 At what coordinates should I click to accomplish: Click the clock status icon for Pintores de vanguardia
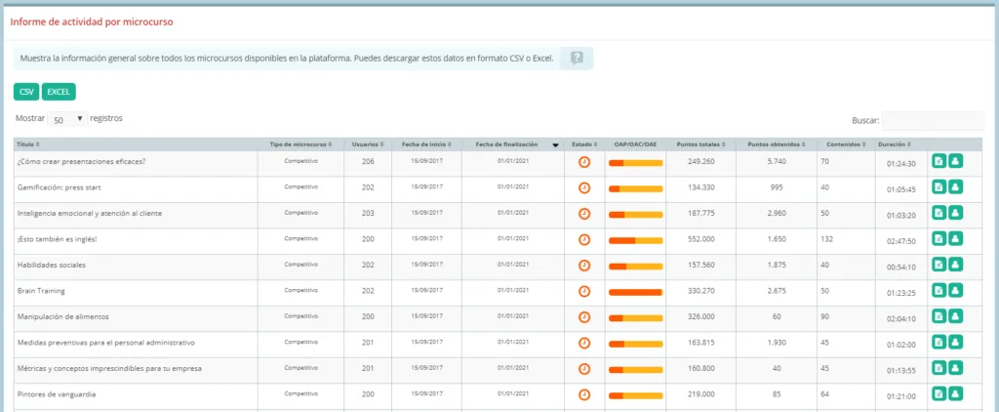(x=584, y=394)
